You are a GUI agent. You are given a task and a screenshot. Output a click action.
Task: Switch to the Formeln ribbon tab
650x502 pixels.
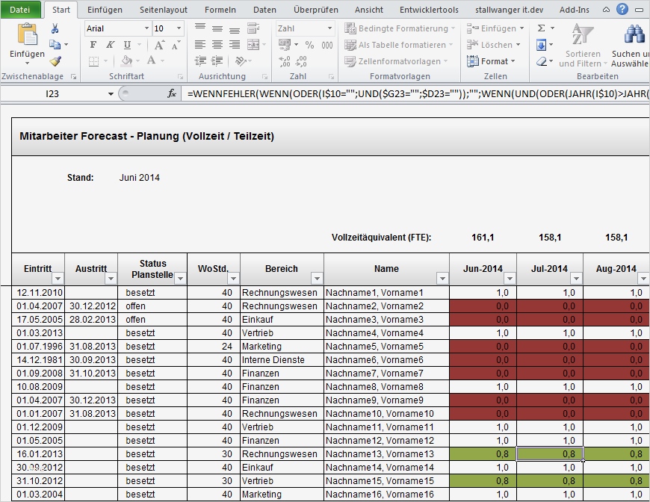[x=220, y=10]
